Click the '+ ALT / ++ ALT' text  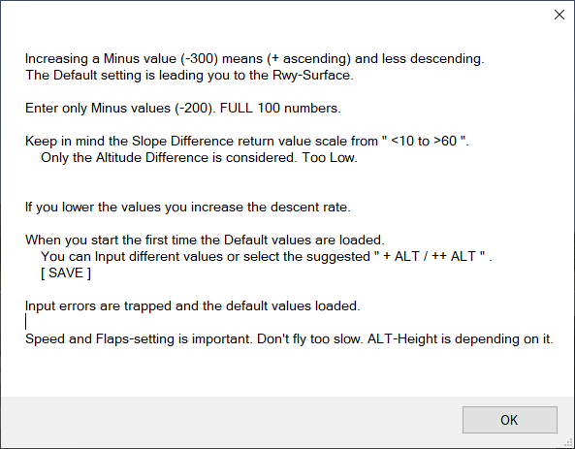pos(429,256)
